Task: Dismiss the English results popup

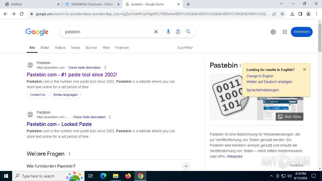Action: (305, 69)
